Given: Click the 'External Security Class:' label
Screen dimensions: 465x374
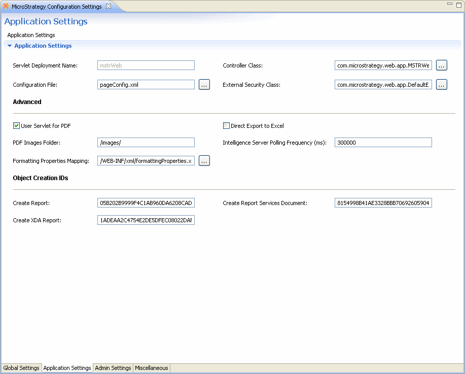Looking at the screenshot, I should click(x=252, y=85).
